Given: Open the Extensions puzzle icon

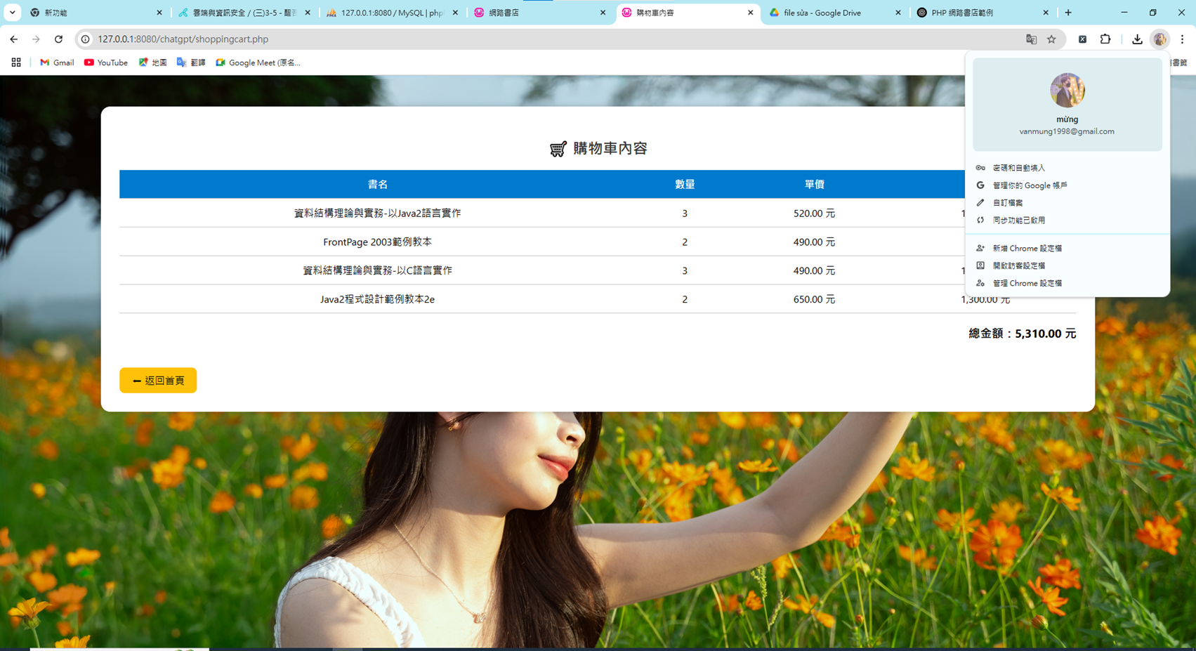Looking at the screenshot, I should (x=1105, y=39).
